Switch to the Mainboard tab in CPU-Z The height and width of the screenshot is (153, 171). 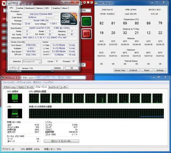tap(30, 8)
